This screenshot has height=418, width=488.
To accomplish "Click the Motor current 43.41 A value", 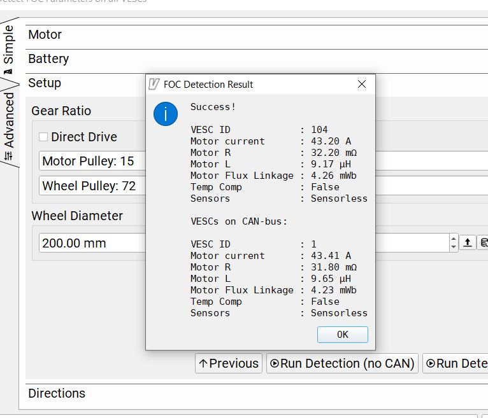I will tap(331, 256).
